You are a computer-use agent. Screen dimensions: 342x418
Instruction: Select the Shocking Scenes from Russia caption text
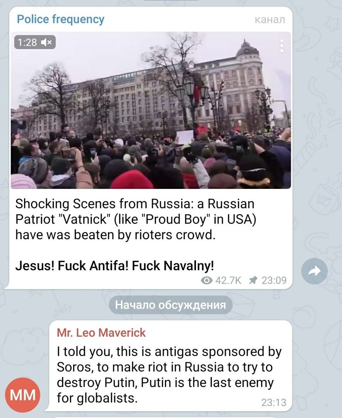(136, 219)
